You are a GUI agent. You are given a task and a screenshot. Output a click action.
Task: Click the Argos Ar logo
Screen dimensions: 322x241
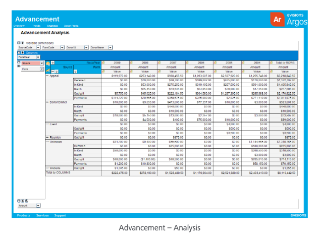[x=277, y=19]
